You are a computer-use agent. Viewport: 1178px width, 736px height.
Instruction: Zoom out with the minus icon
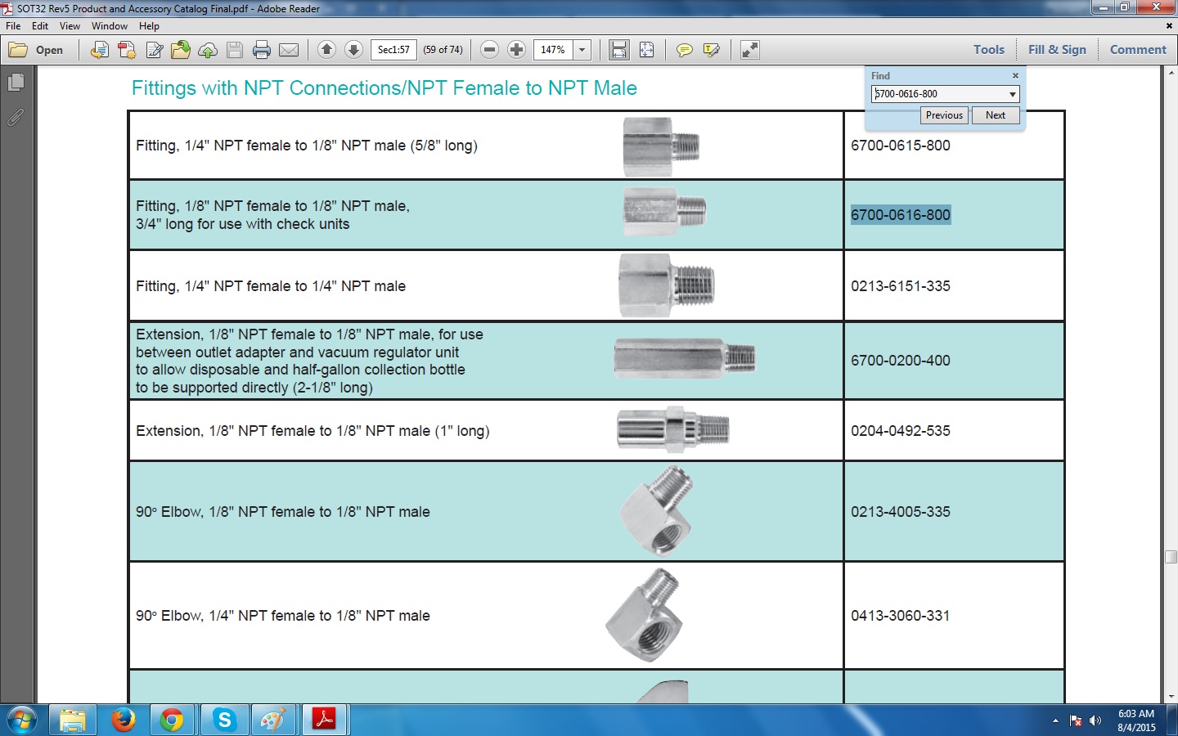[489, 50]
